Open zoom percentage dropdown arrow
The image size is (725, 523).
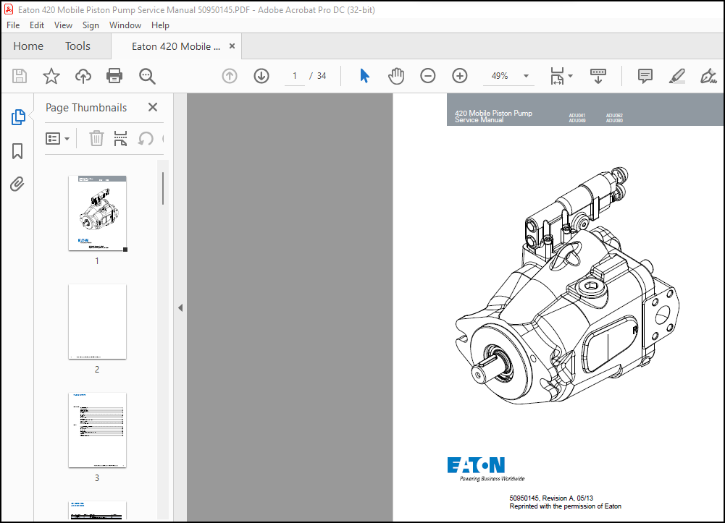[x=526, y=76]
